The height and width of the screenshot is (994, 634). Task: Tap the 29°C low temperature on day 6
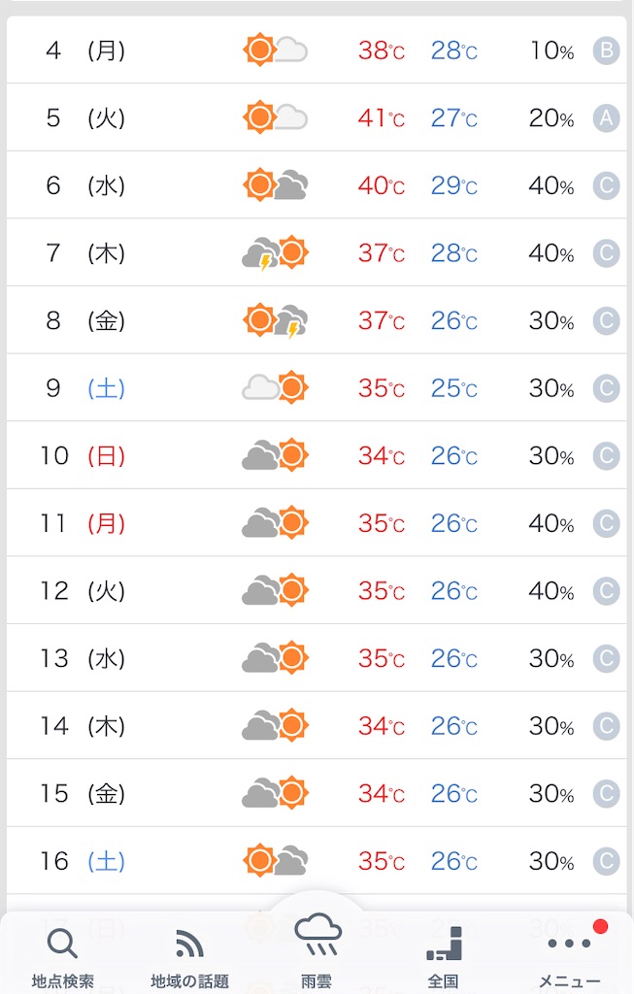454,185
